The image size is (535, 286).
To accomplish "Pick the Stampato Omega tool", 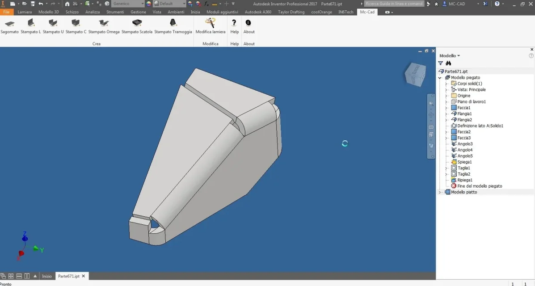I will coord(104,26).
